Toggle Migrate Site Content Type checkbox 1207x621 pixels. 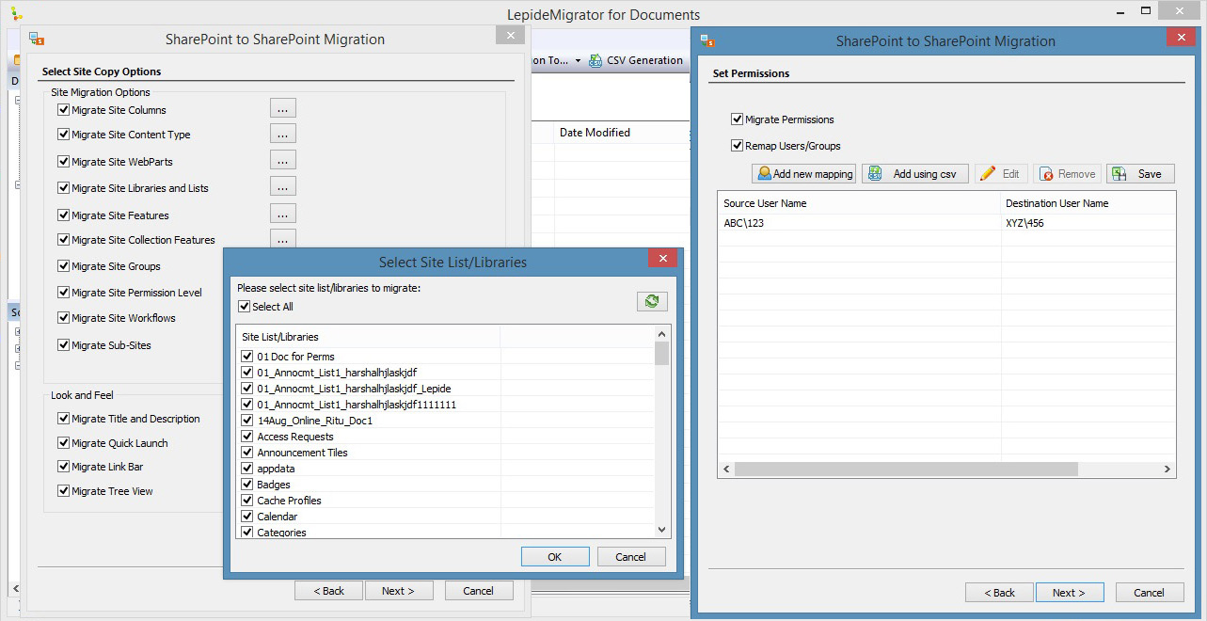64,135
